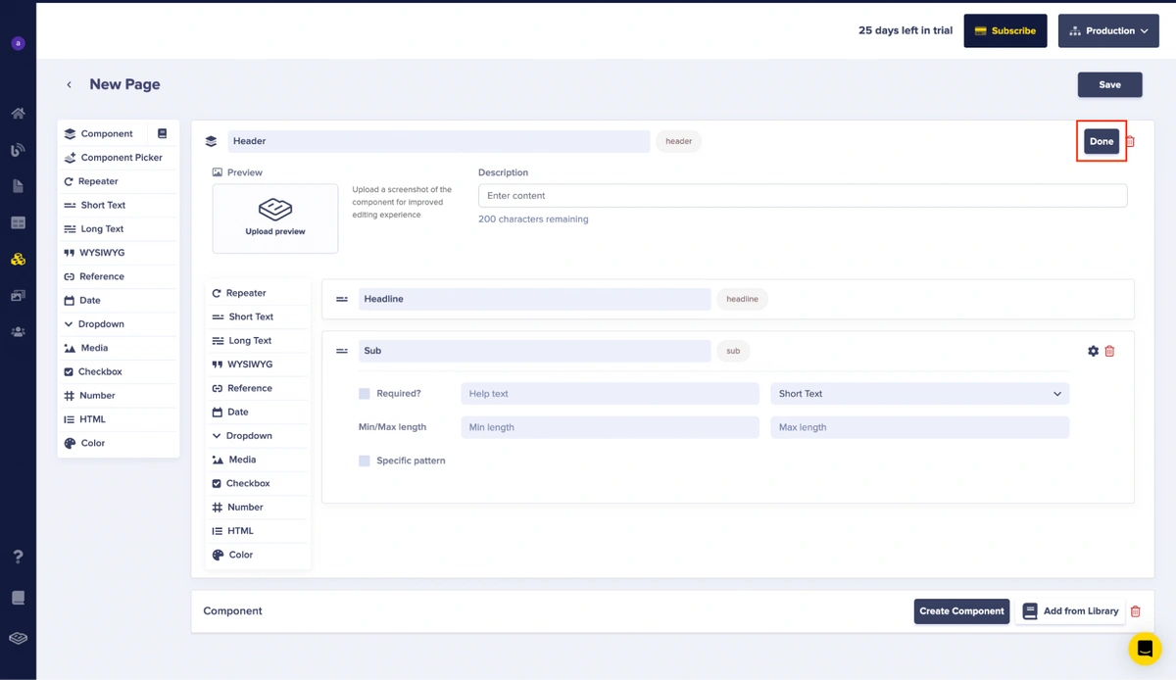
Task: Click the Description content input field
Action: [x=802, y=196]
